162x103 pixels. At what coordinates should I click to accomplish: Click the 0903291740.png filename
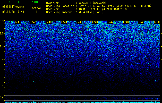pyautogui.click(x=13, y=7)
